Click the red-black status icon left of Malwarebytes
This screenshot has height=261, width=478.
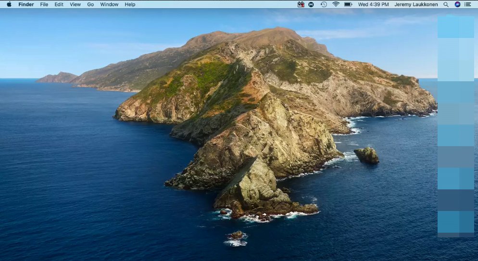pyautogui.click(x=301, y=4)
